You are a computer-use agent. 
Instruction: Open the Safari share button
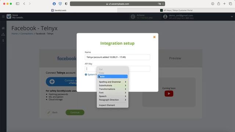[x=219, y=4]
